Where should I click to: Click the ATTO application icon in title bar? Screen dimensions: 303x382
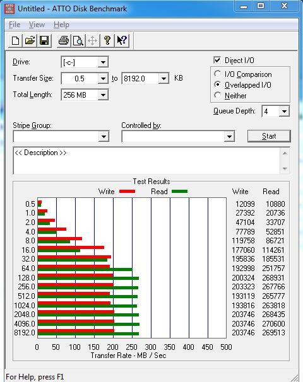9,9
